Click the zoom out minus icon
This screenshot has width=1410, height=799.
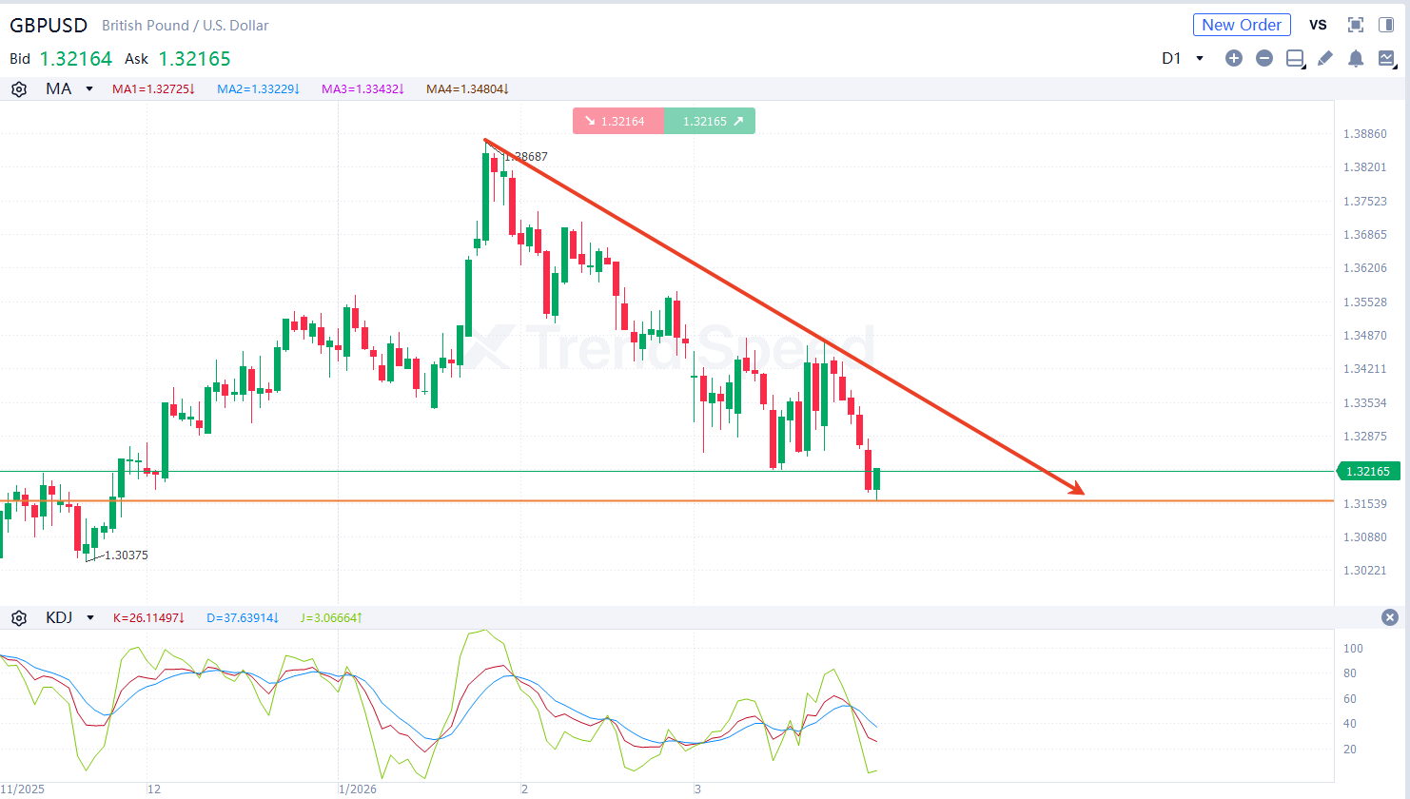coord(1264,58)
